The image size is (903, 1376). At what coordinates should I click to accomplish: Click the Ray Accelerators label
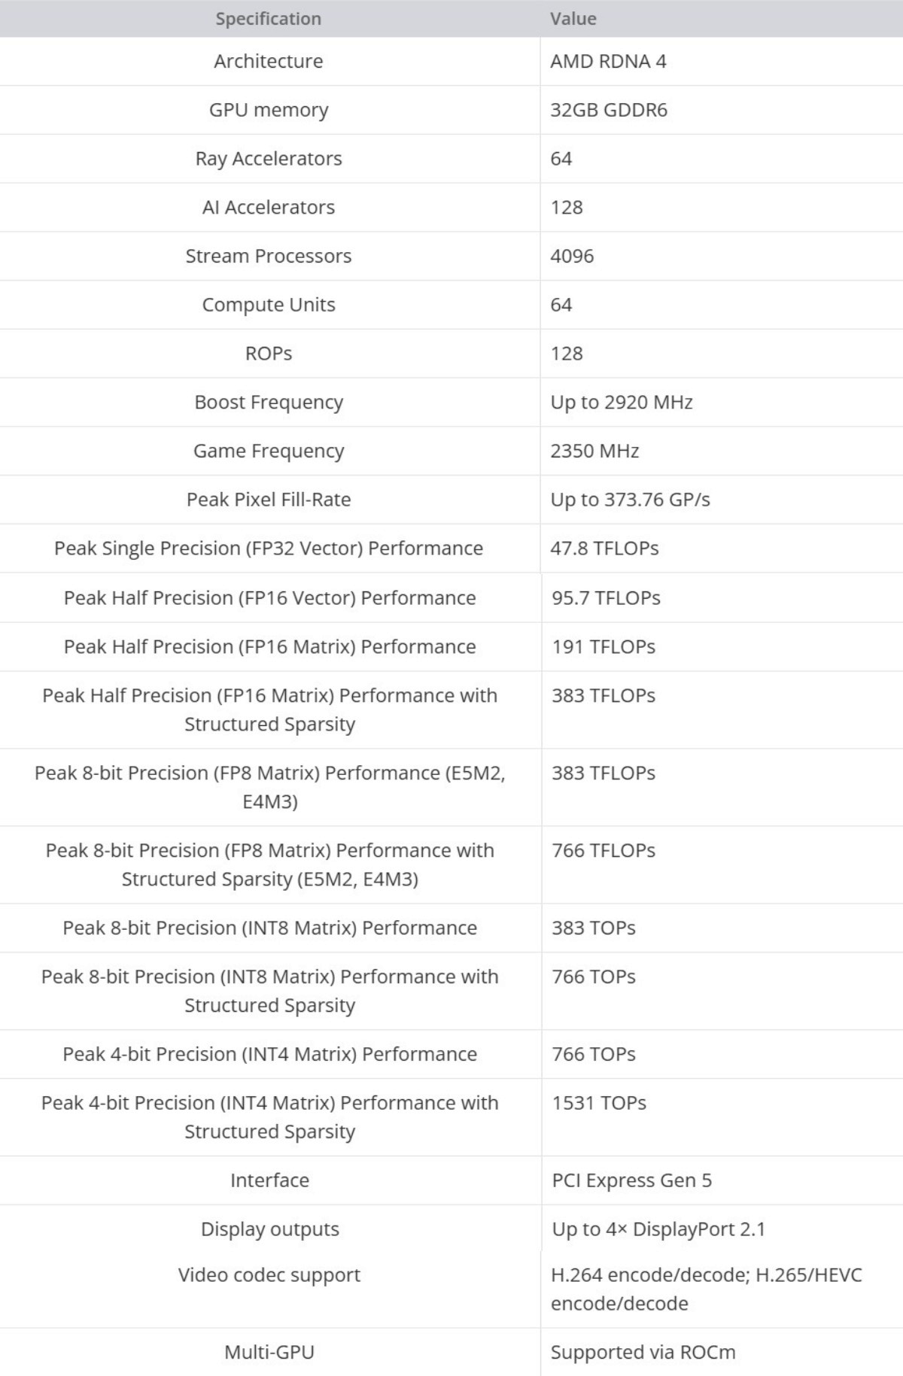pyautogui.click(x=268, y=159)
